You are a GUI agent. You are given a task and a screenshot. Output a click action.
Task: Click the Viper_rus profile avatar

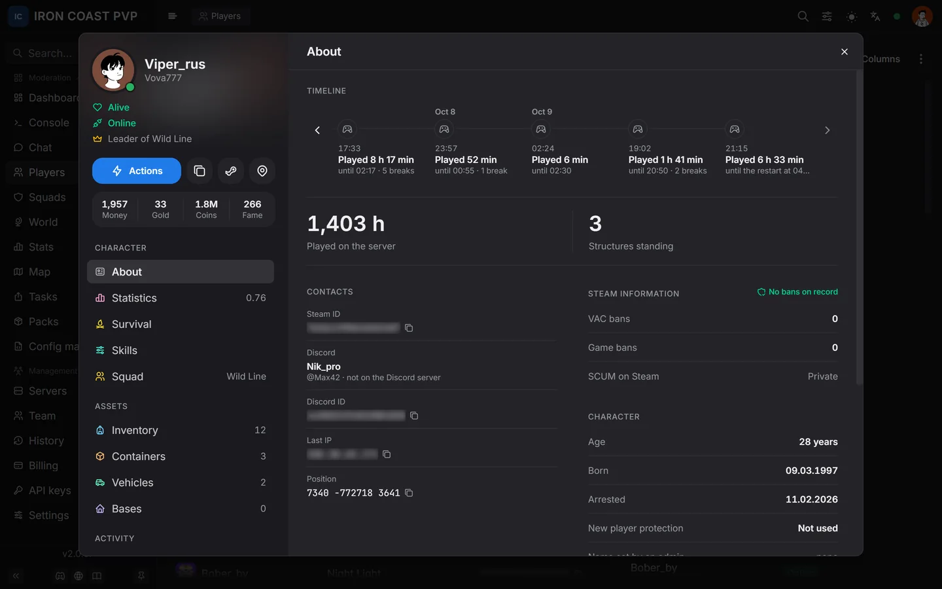[x=113, y=70]
